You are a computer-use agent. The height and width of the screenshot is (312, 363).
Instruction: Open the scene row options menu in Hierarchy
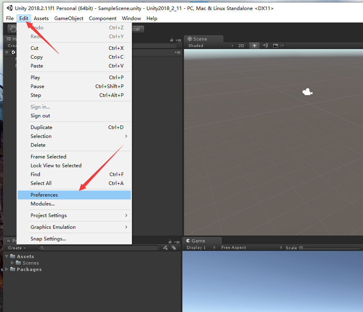pyautogui.click(x=177, y=53)
